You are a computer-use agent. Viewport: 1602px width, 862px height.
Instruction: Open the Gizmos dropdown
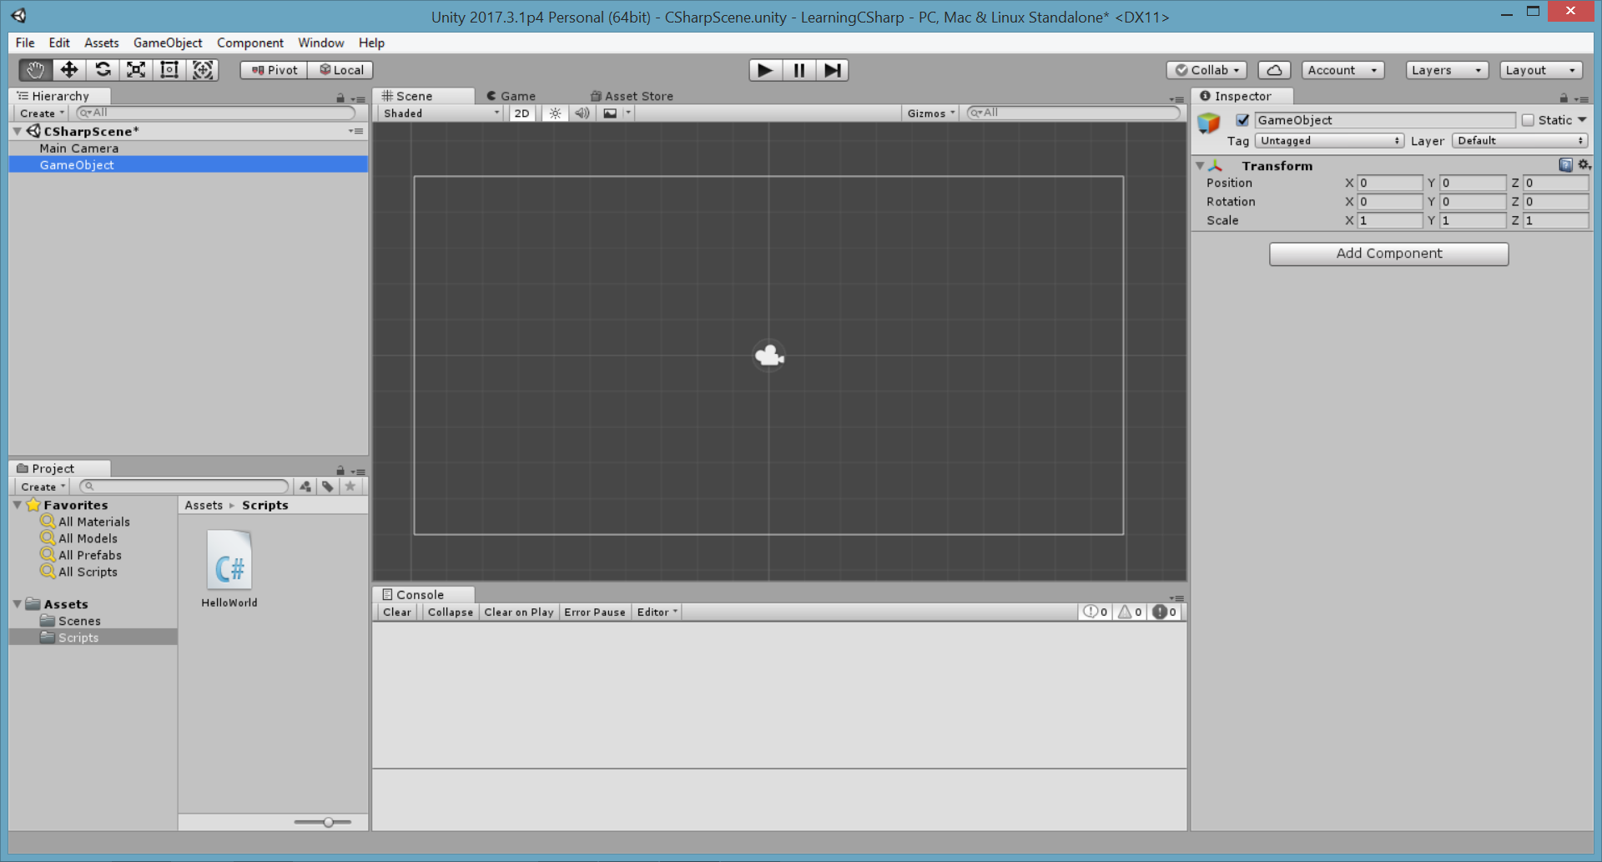tap(930, 113)
